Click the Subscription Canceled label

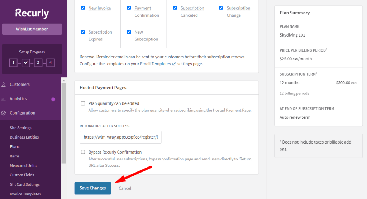tap(192, 12)
